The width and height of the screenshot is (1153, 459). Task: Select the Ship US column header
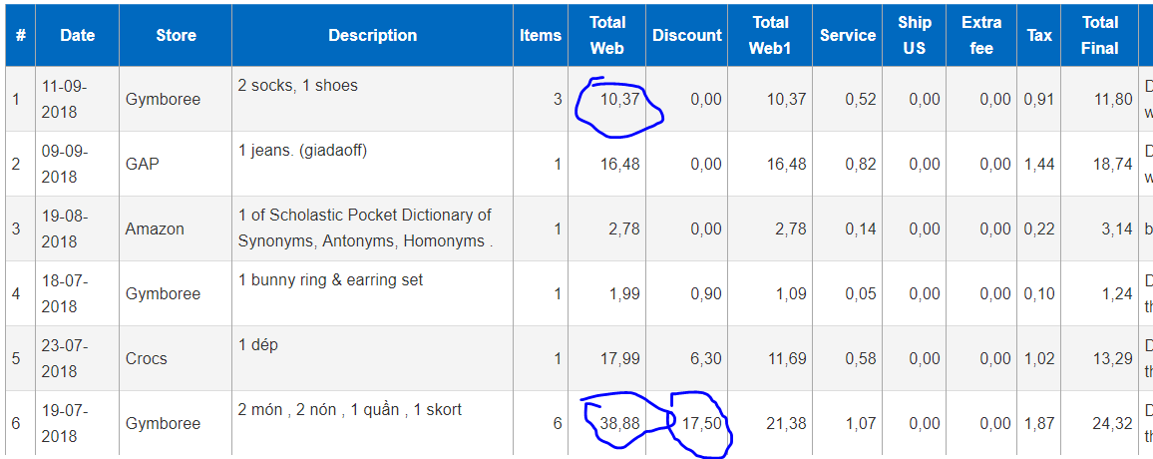[914, 35]
